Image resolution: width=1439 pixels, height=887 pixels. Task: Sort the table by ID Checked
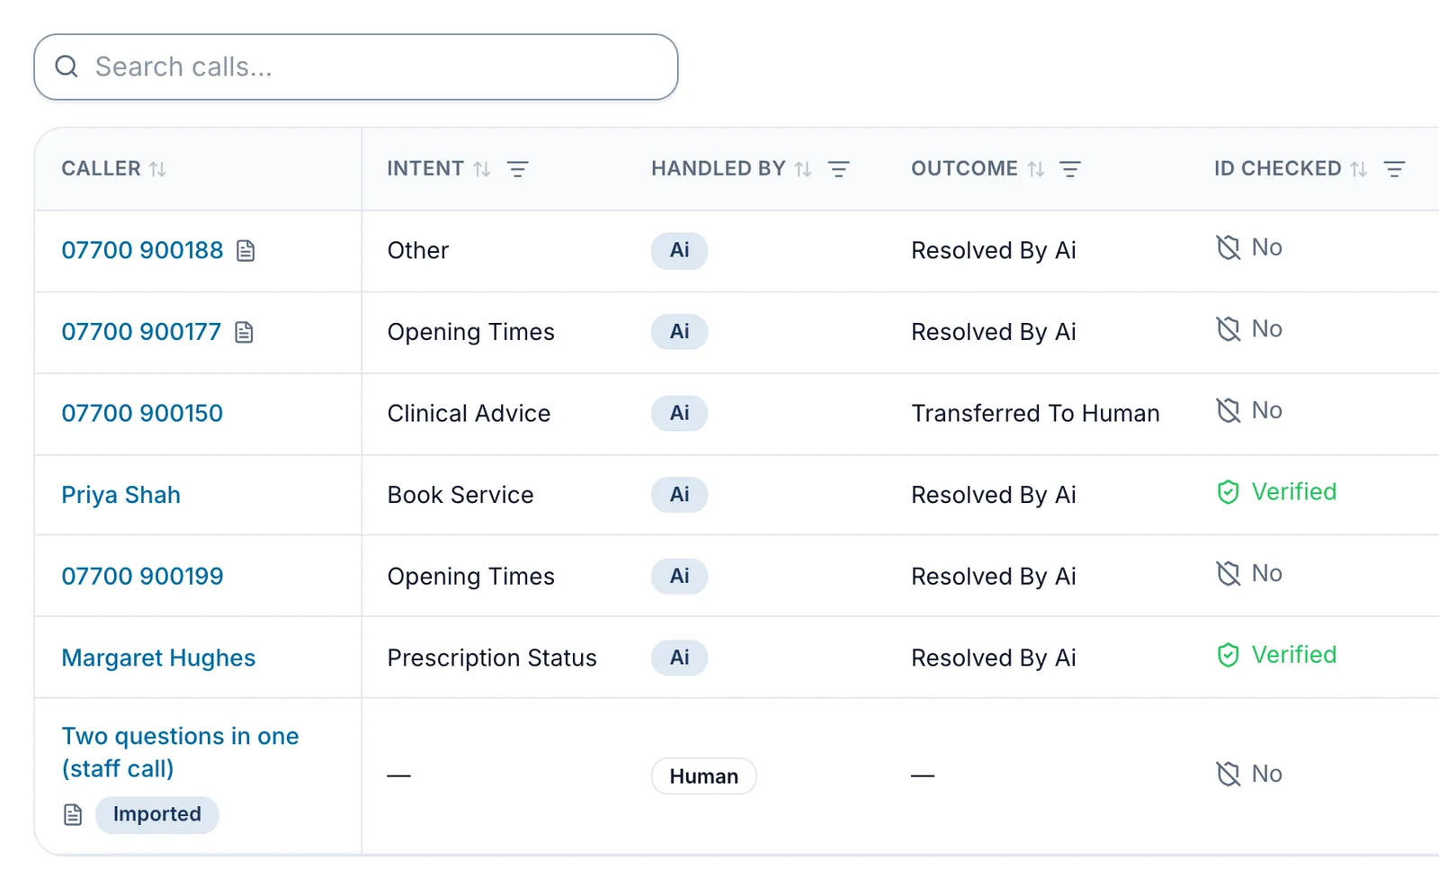(1359, 169)
